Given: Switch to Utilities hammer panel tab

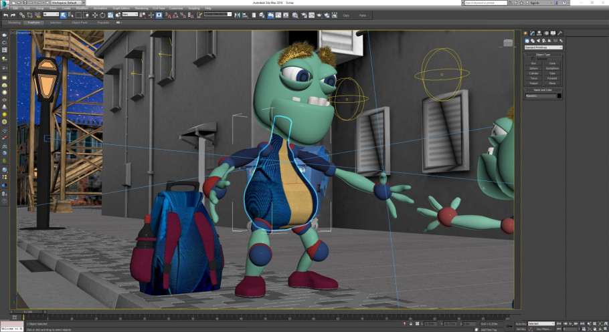Looking at the screenshot, I should (560, 33).
